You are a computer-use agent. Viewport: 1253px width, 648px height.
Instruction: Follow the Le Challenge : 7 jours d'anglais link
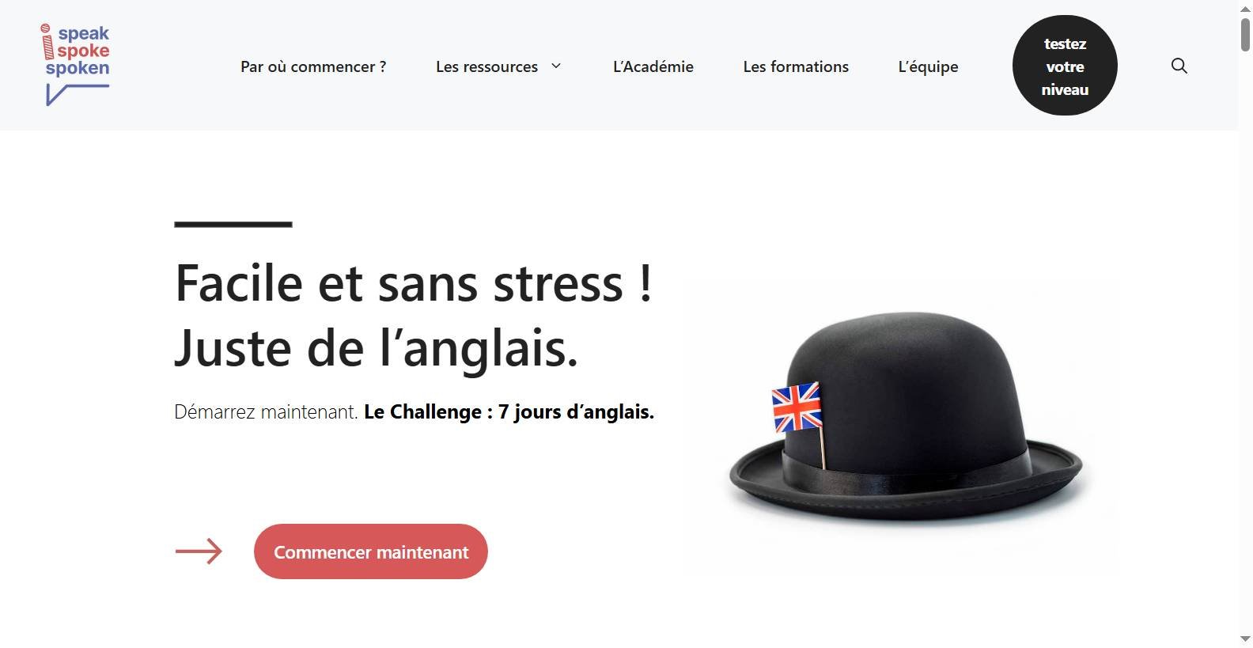coord(509,412)
